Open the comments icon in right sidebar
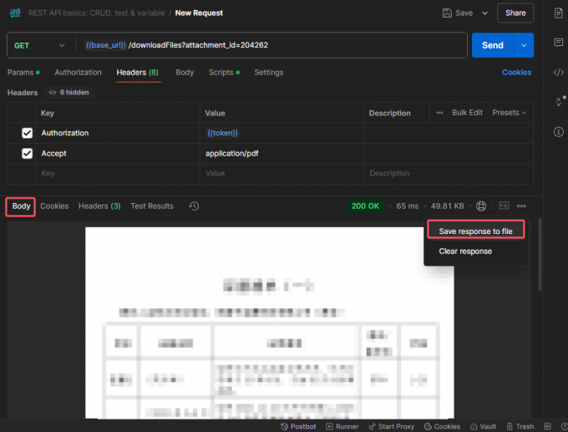The width and height of the screenshot is (568, 432). (x=558, y=43)
